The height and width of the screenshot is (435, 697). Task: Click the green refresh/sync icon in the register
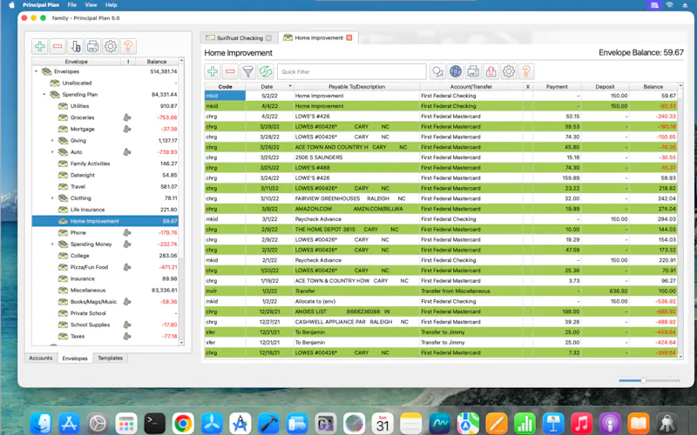pyautogui.click(x=266, y=71)
